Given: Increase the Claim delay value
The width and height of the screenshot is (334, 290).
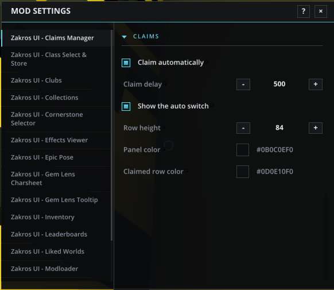Looking at the screenshot, I should 316,84.
